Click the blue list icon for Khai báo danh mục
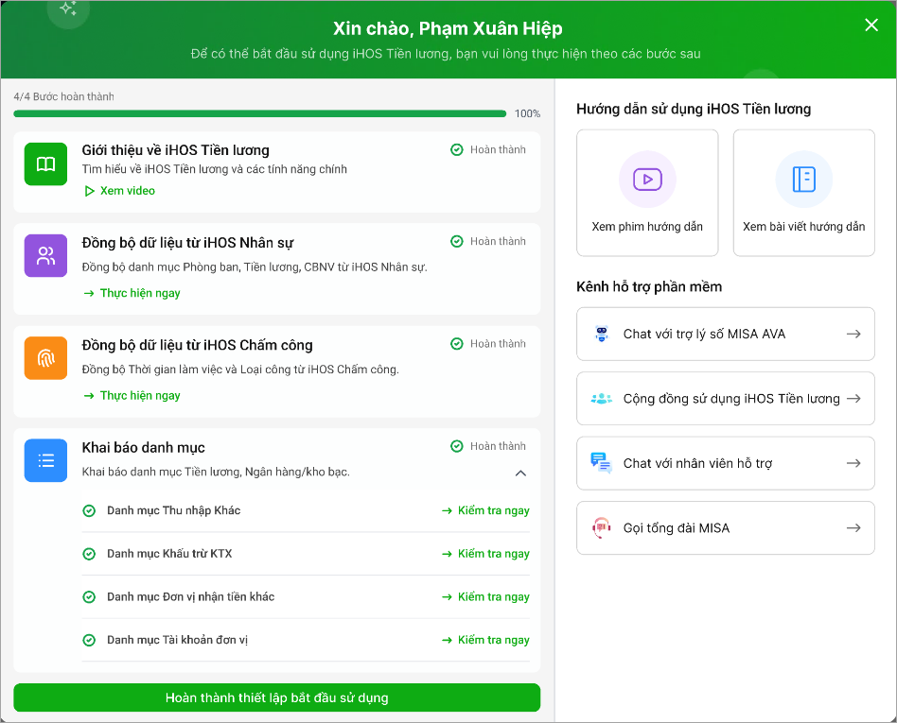Screen dimensions: 897x723 pos(45,460)
